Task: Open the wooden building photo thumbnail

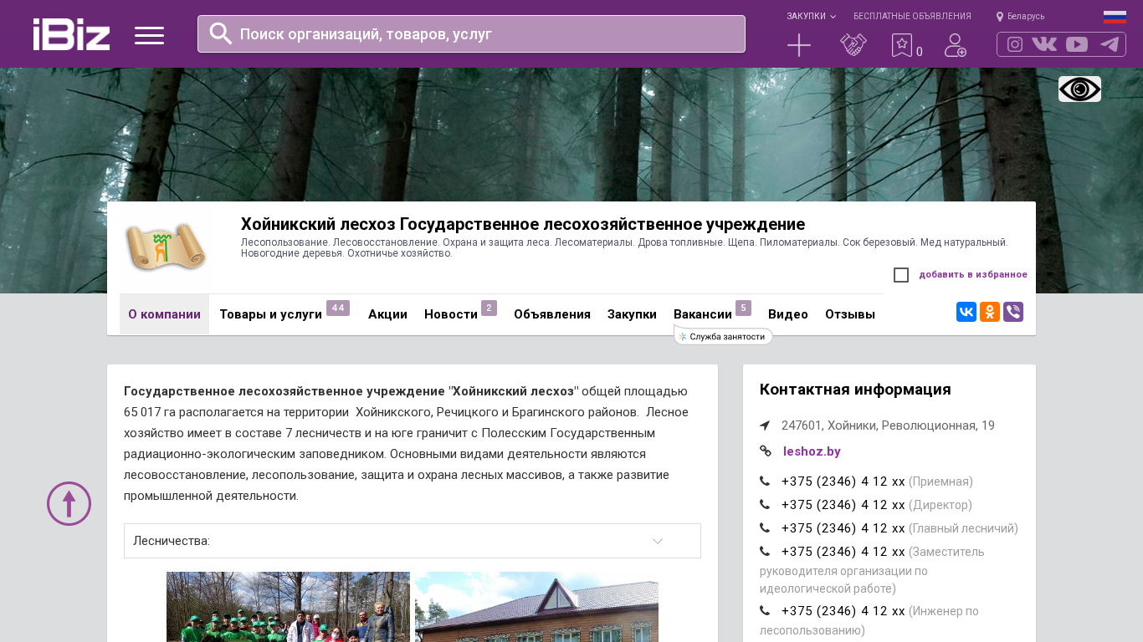Action: tap(536, 607)
